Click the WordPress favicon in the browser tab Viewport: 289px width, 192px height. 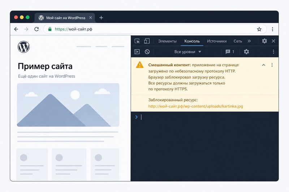(41, 18)
